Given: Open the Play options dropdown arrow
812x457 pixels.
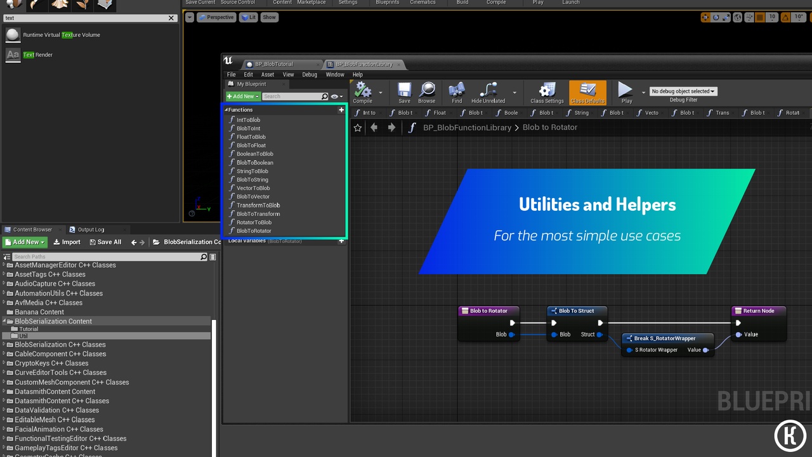Looking at the screenshot, I should 643,93.
